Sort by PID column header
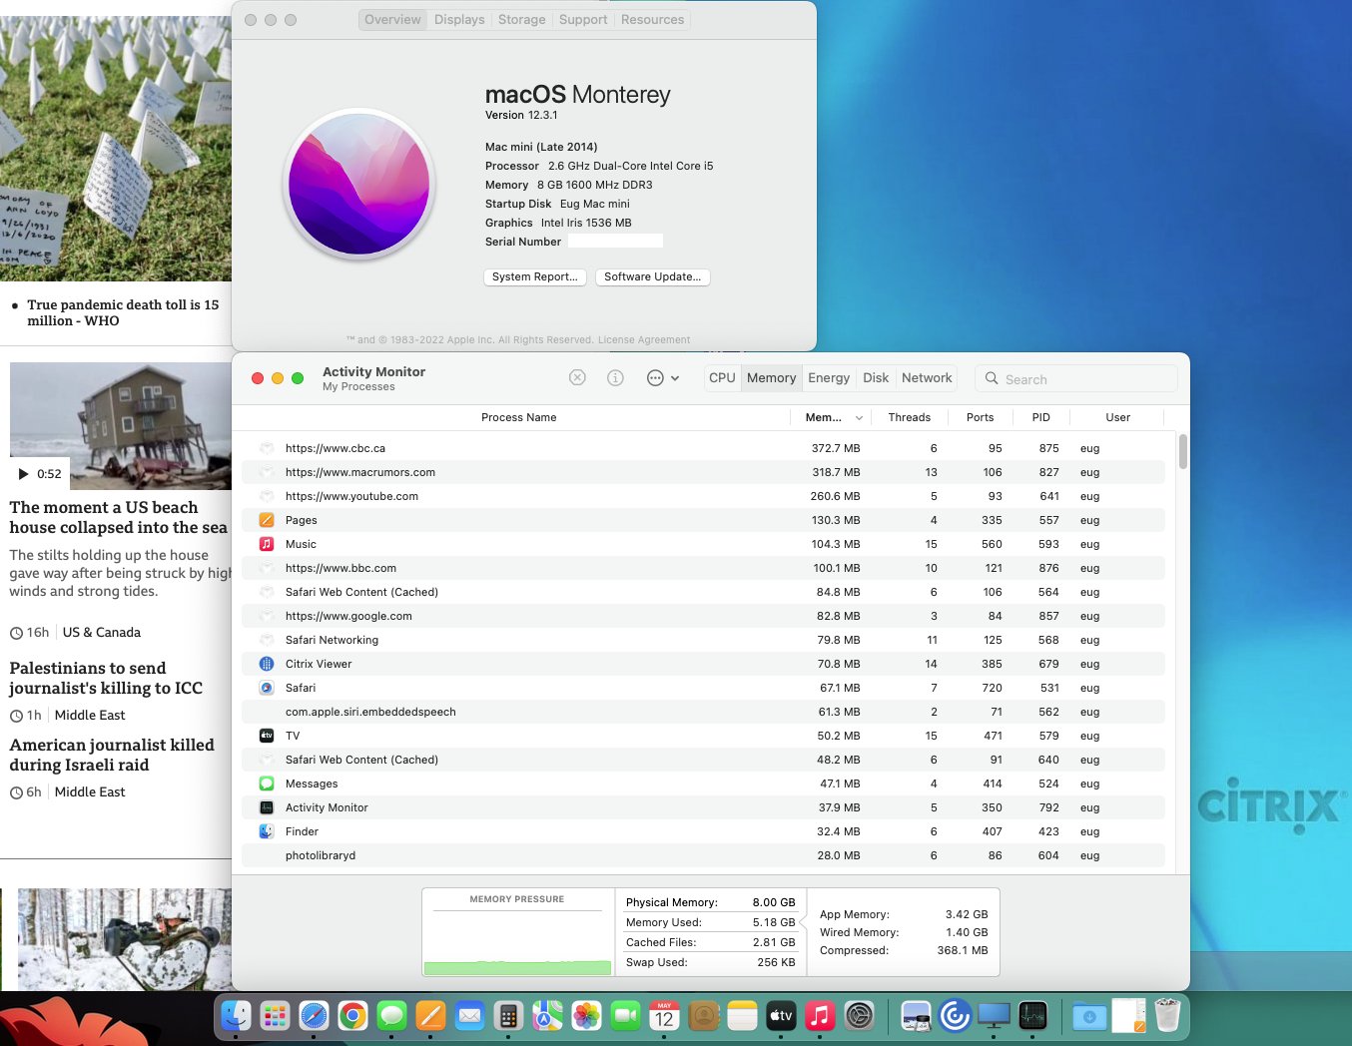 pyautogui.click(x=1040, y=418)
